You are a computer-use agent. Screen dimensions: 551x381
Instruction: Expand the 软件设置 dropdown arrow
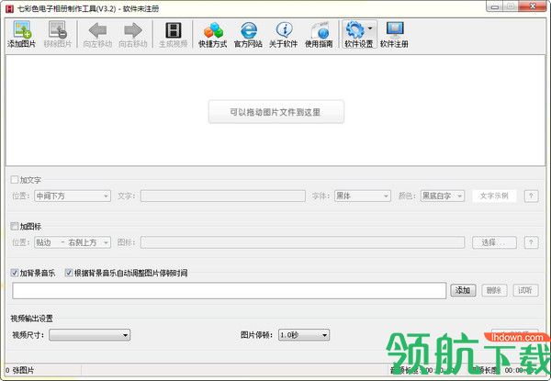[x=370, y=28]
